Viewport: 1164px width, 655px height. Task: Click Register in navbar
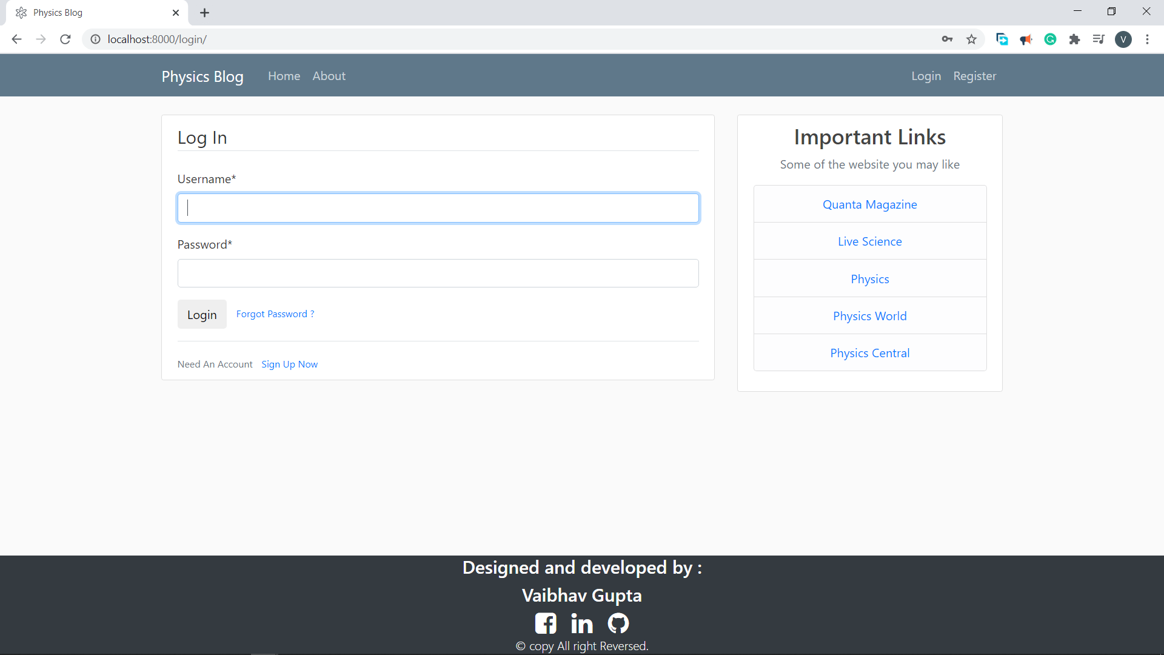tap(974, 76)
